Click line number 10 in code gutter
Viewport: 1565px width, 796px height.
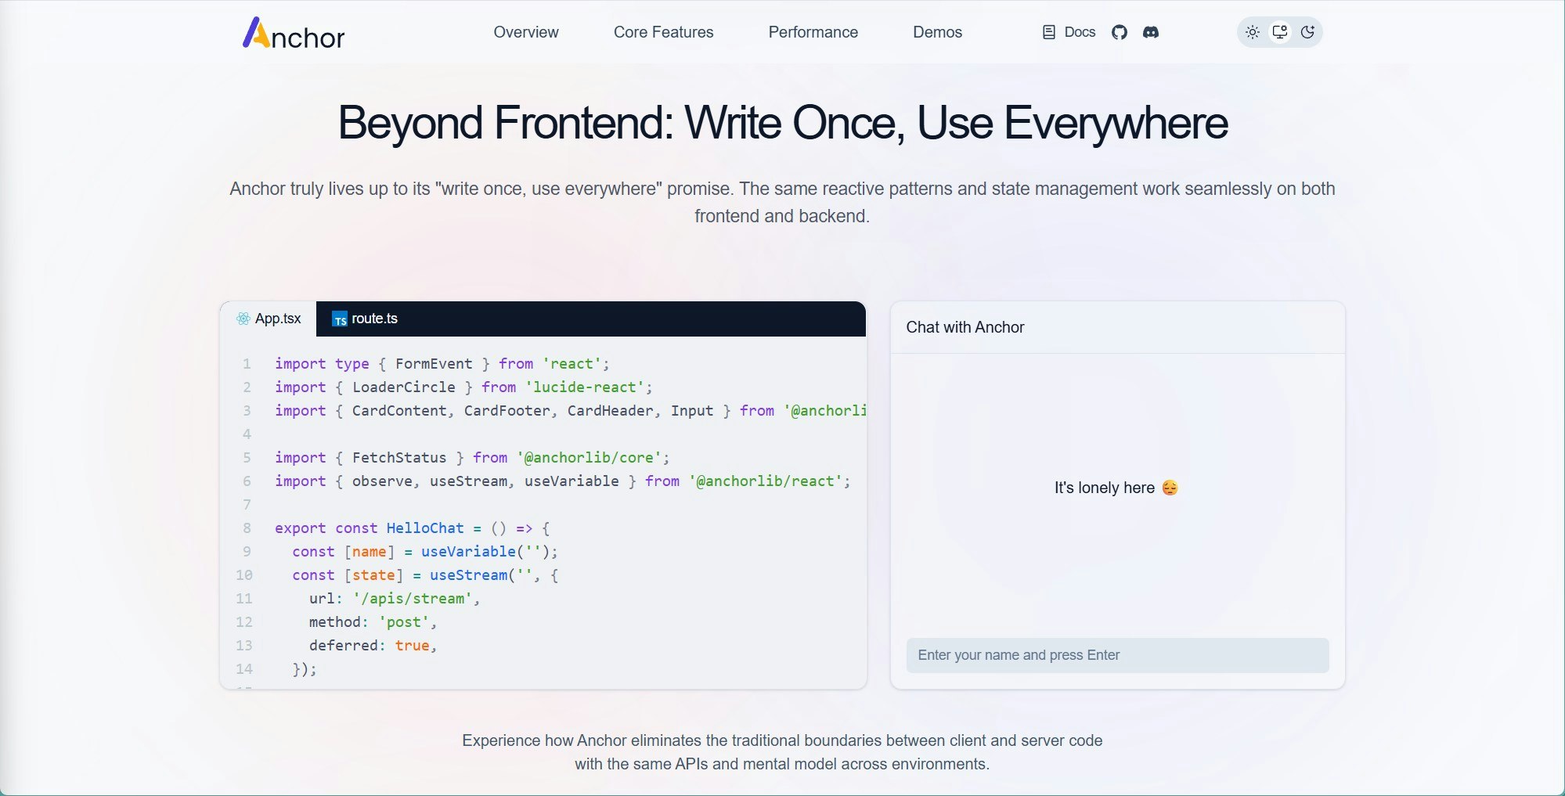(244, 575)
